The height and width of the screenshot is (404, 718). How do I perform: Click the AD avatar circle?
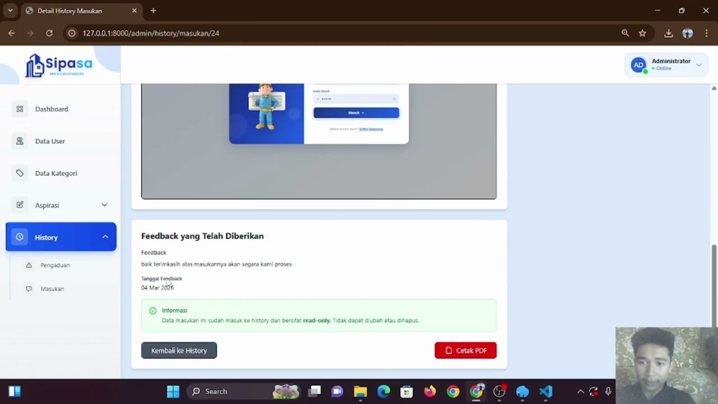click(x=638, y=65)
